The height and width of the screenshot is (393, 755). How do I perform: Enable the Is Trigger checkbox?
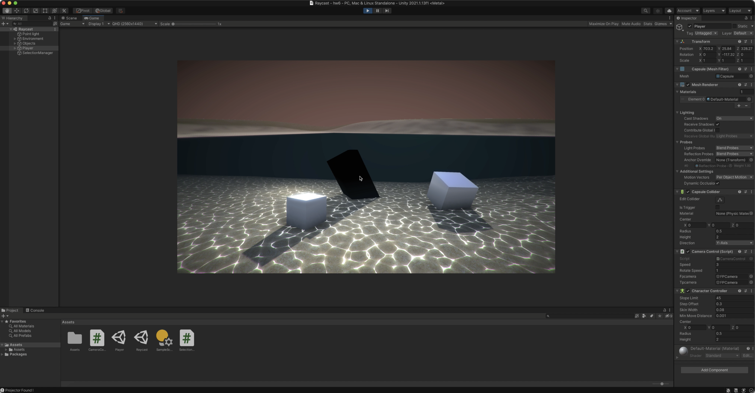(718, 208)
